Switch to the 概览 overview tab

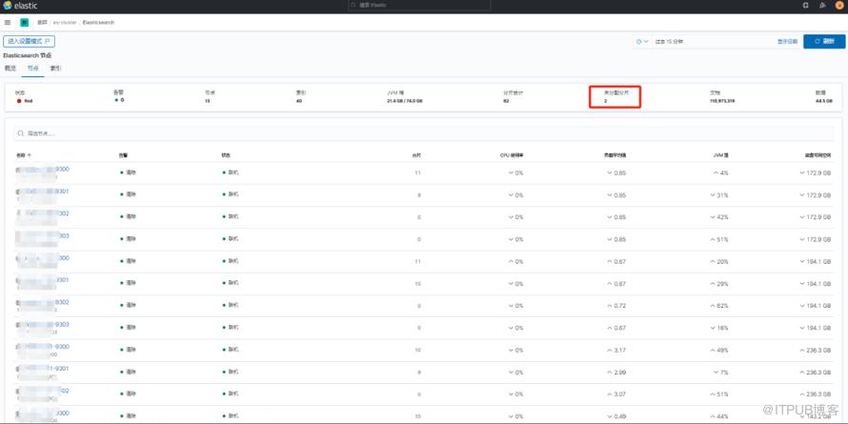pos(10,69)
